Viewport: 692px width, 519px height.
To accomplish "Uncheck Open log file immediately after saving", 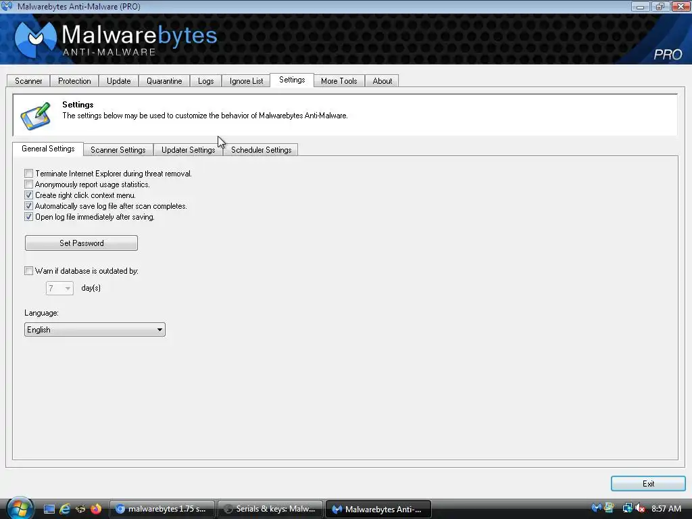I will click(x=28, y=217).
